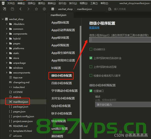Expand the platforms folder
Screen dimensions: 151x139
7,48
